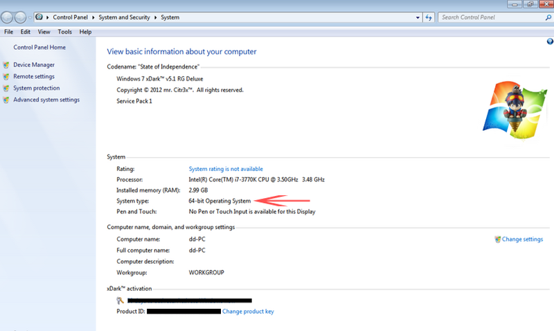
Task: Restore down the System window
Action: point(530,4)
